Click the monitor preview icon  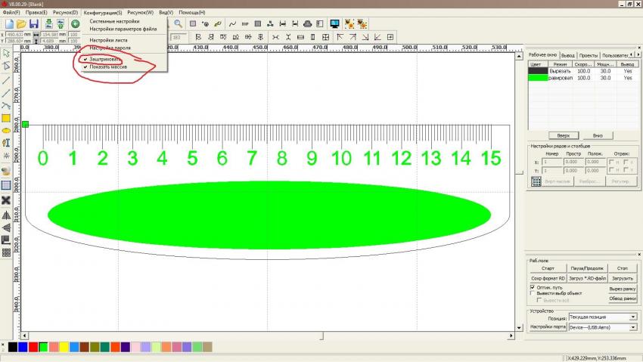pyautogui.click(x=335, y=24)
